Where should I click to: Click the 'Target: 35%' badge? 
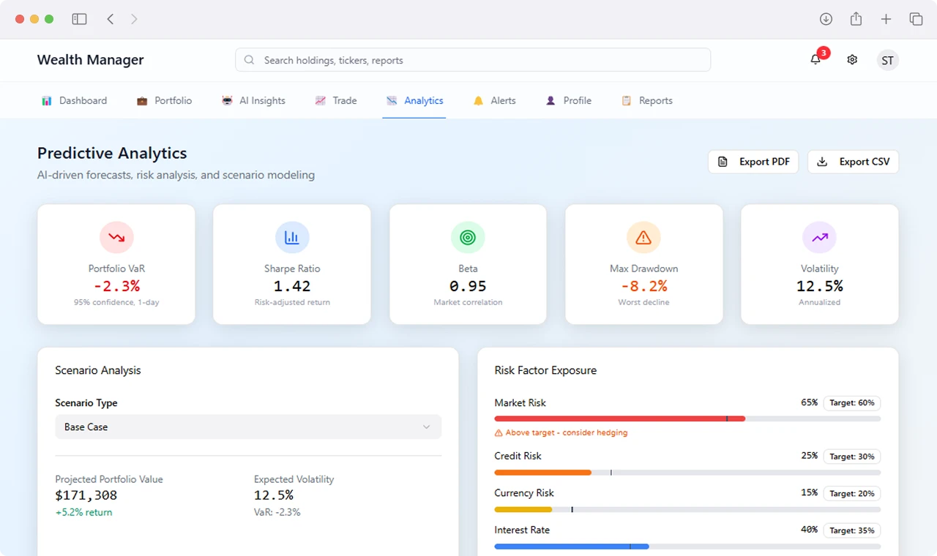[x=852, y=530]
